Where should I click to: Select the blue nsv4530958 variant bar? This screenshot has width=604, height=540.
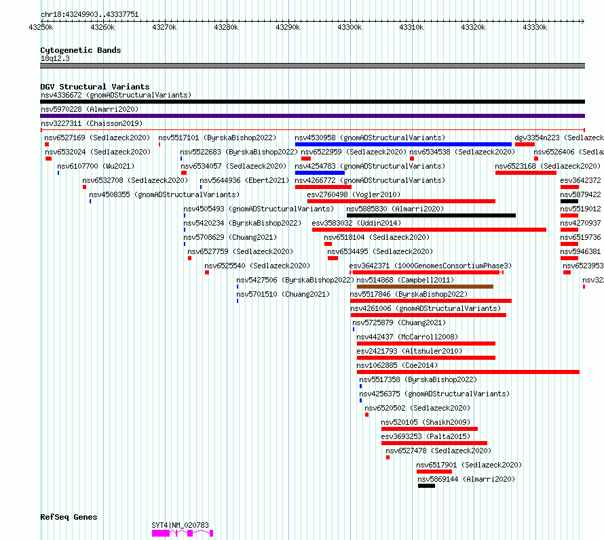pos(403,144)
